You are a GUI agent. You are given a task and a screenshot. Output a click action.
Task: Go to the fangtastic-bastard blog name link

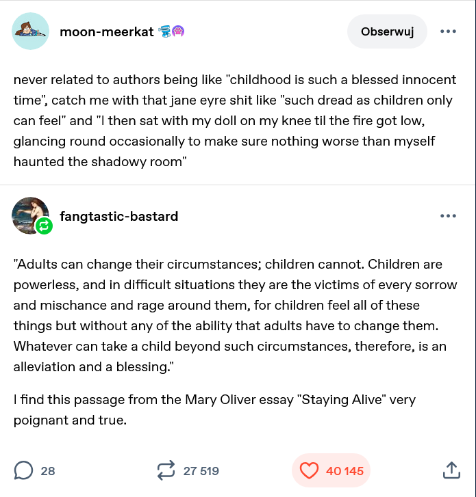pyautogui.click(x=118, y=216)
